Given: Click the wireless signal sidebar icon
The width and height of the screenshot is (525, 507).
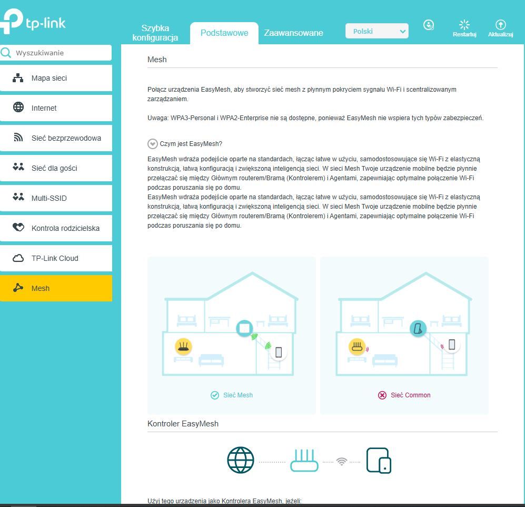Looking at the screenshot, I should click(18, 138).
